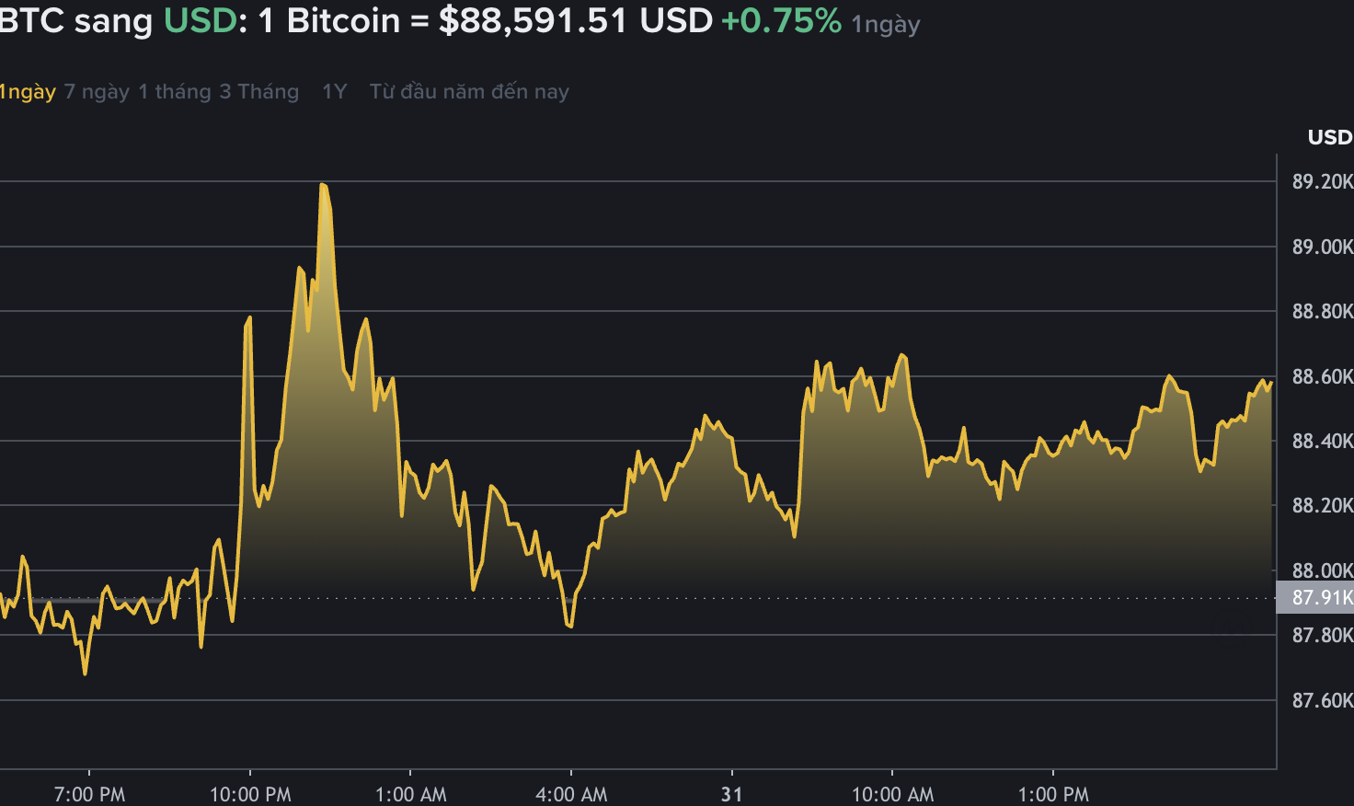Screen dimensions: 1354x806
Task: Click the green "USD" label in the title
Action: pyautogui.click(x=198, y=20)
